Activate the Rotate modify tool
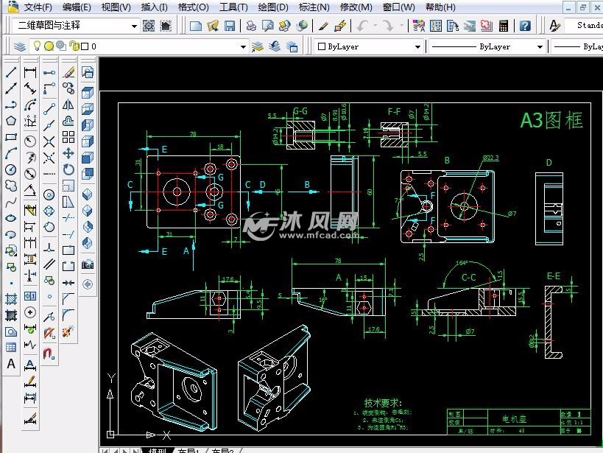 [x=68, y=169]
